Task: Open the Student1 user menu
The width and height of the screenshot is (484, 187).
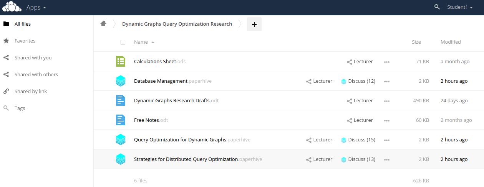Action: coord(460,7)
